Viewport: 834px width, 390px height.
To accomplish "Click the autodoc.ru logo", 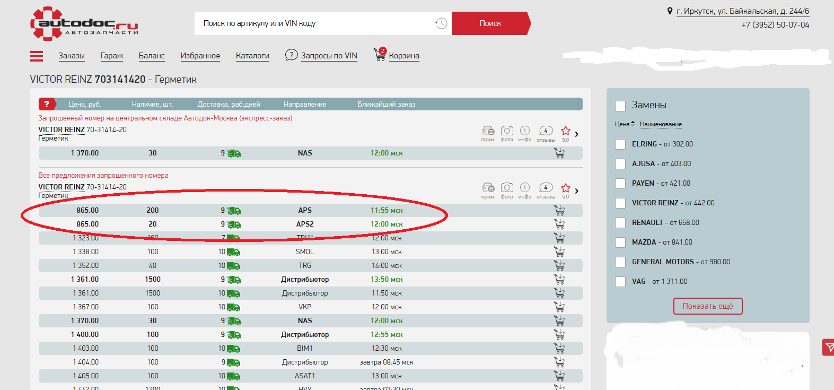I will click(x=84, y=24).
